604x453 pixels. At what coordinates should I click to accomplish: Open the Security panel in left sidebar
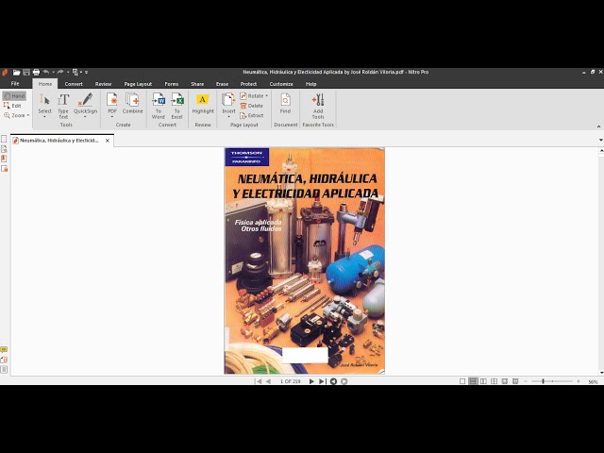(x=4, y=168)
